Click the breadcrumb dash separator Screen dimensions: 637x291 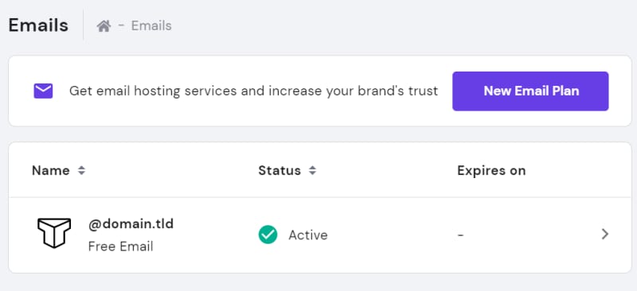121,26
